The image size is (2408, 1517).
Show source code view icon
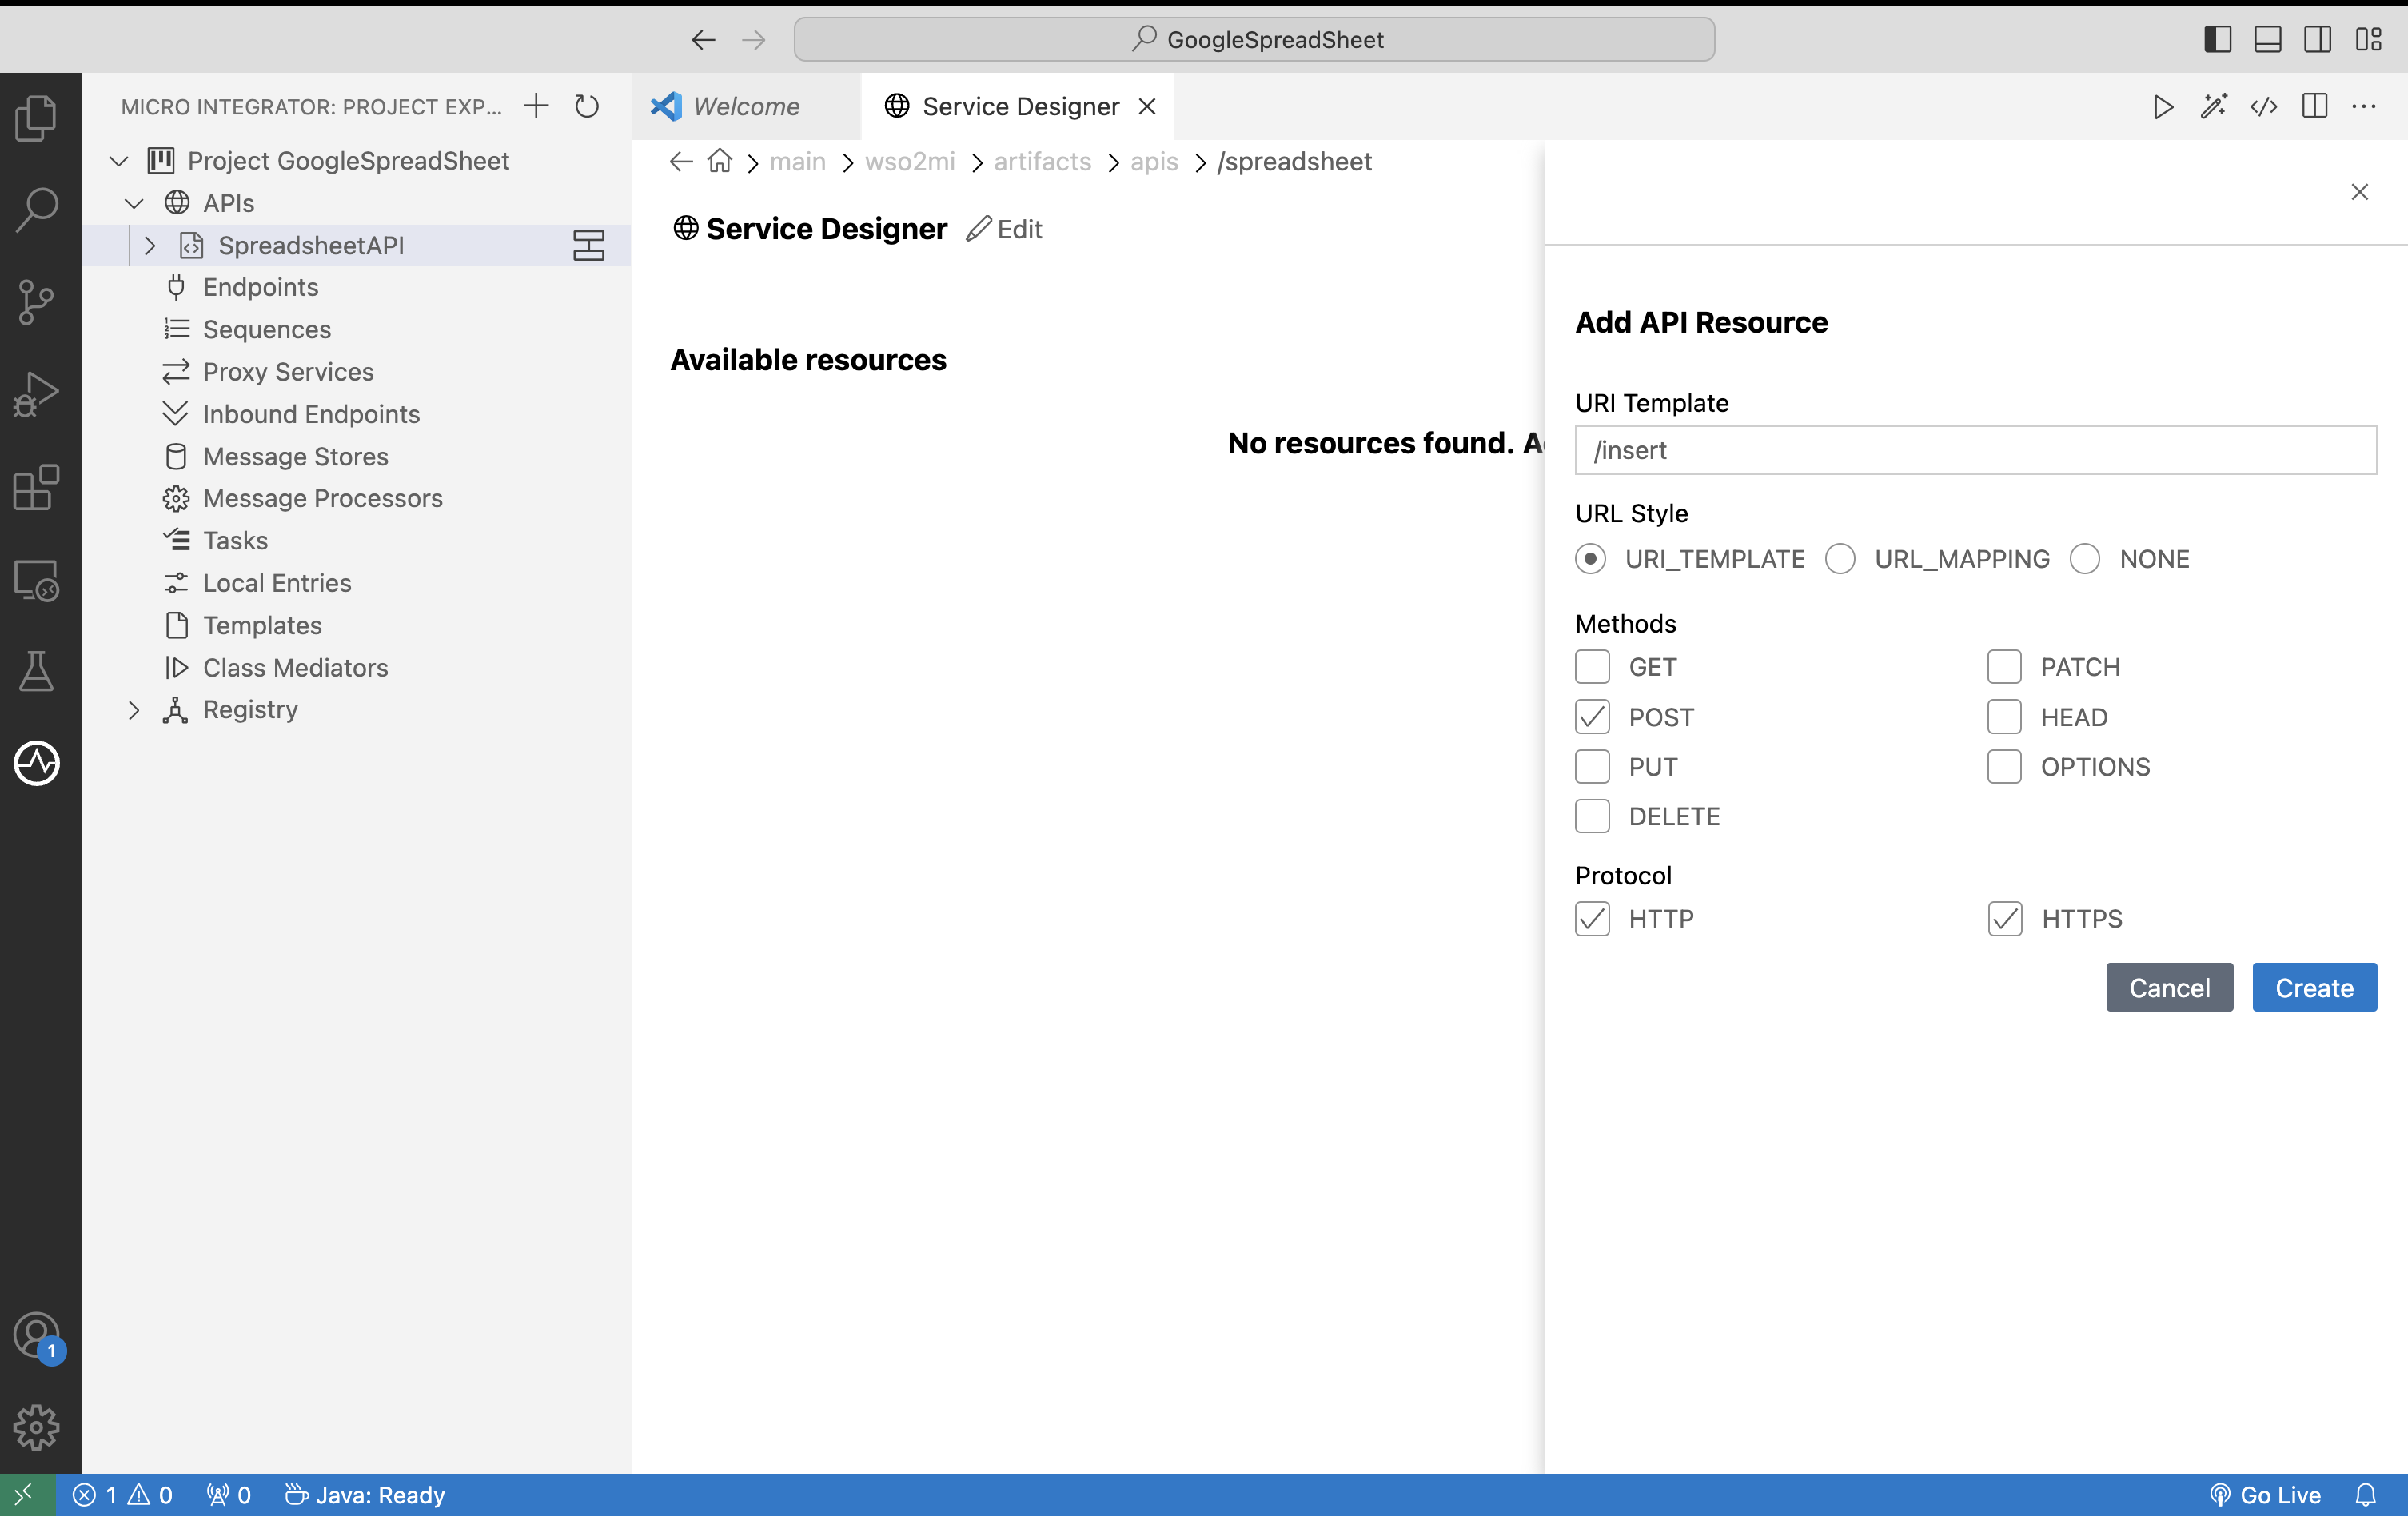pyautogui.click(x=2264, y=106)
